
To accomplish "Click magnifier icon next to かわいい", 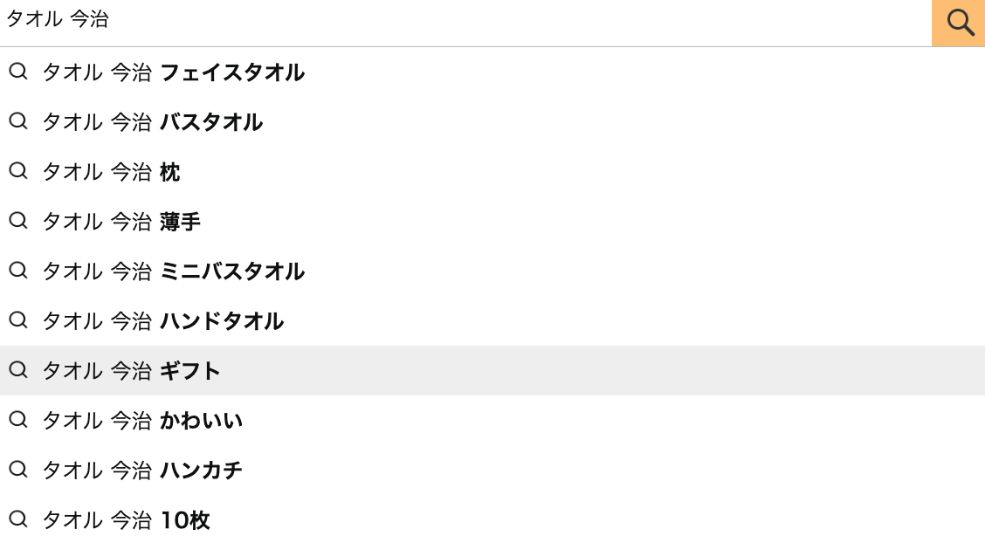I will coord(18,420).
